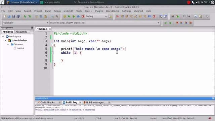Select the Build log tab
This screenshot has width=215, height=121.
coord(72,102)
